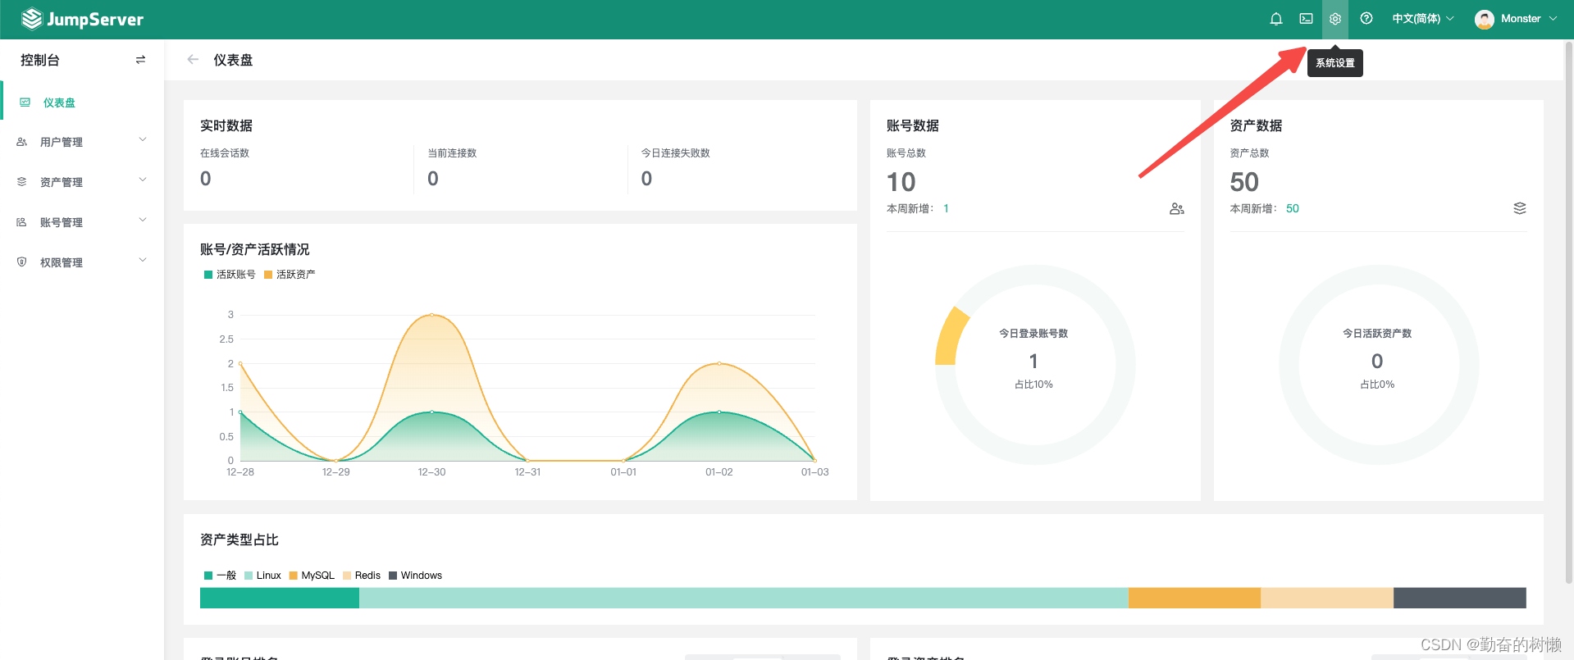The height and width of the screenshot is (660, 1574).
Task: Click the 实时数据 heading
Action: point(226,125)
